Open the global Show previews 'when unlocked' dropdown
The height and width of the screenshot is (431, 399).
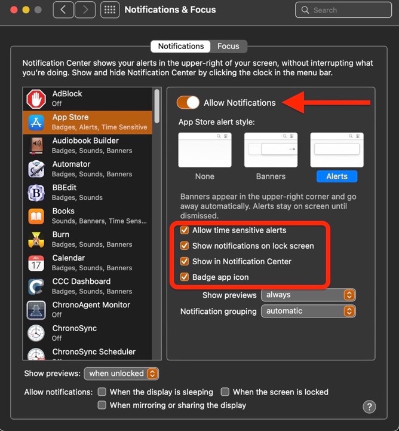pos(121,374)
